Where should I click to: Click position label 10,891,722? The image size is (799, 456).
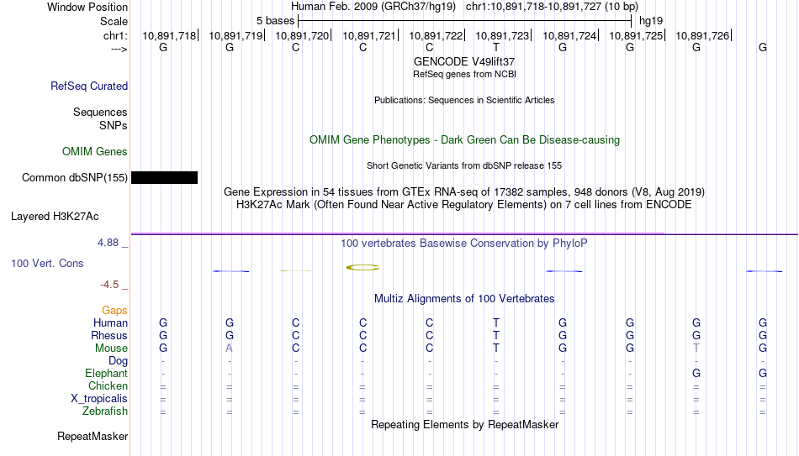(436, 35)
